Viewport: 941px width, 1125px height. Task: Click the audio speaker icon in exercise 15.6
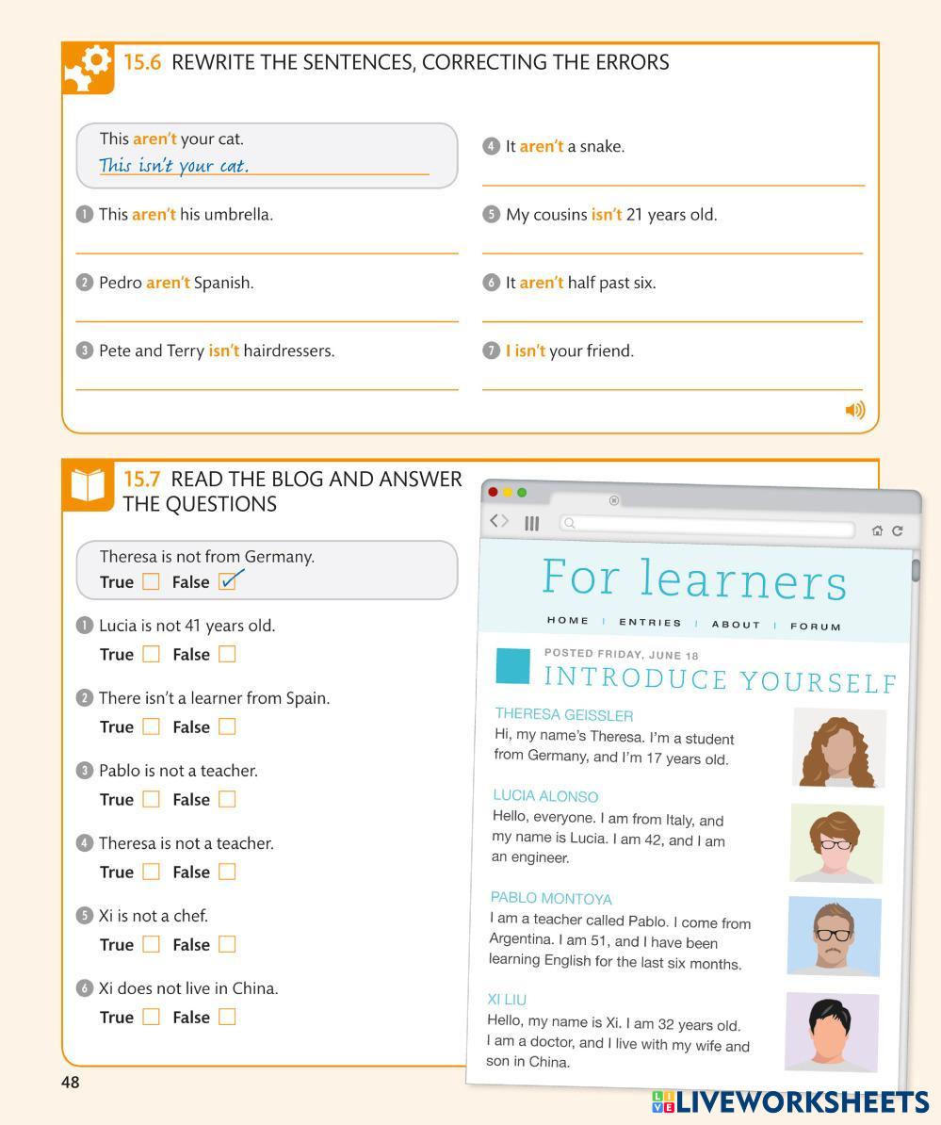[x=854, y=410]
